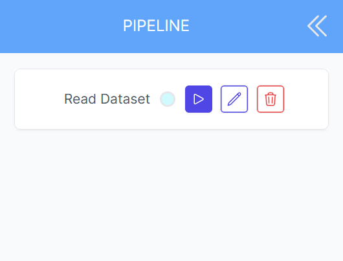Click the empty area below the pipeline card
Image resolution: width=343 pixels, height=261 pixels.
171,195
